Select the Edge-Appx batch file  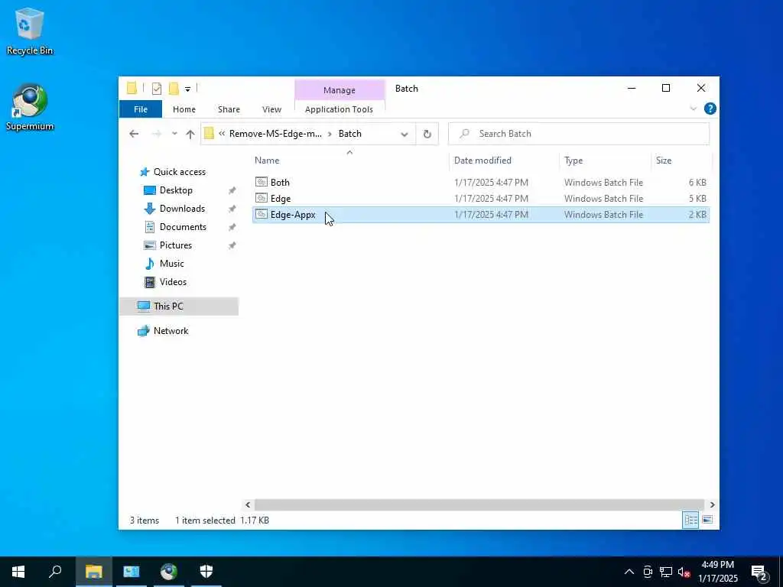pos(480,215)
